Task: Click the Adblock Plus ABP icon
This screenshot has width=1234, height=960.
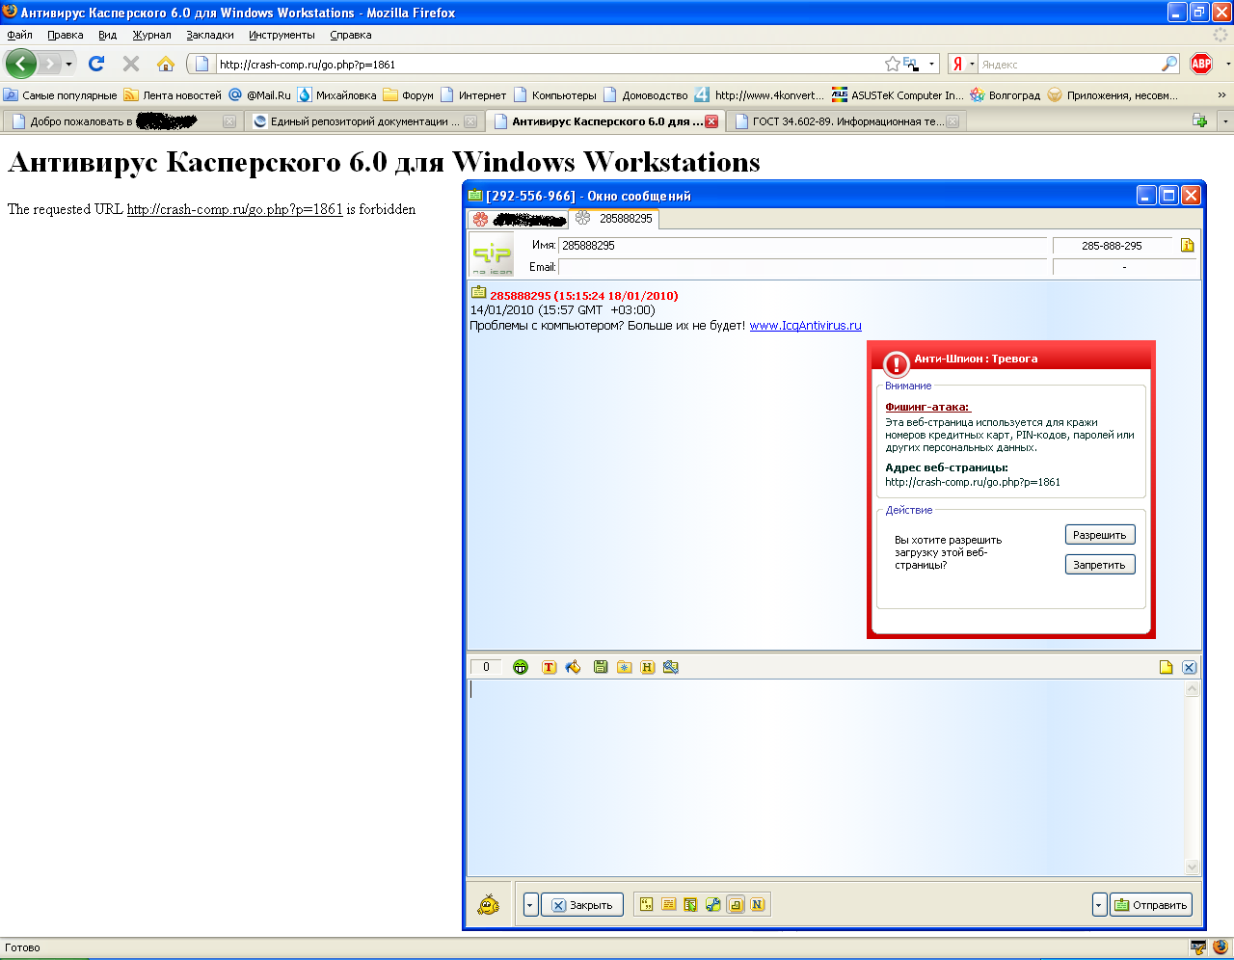Action: point(1201,64)
